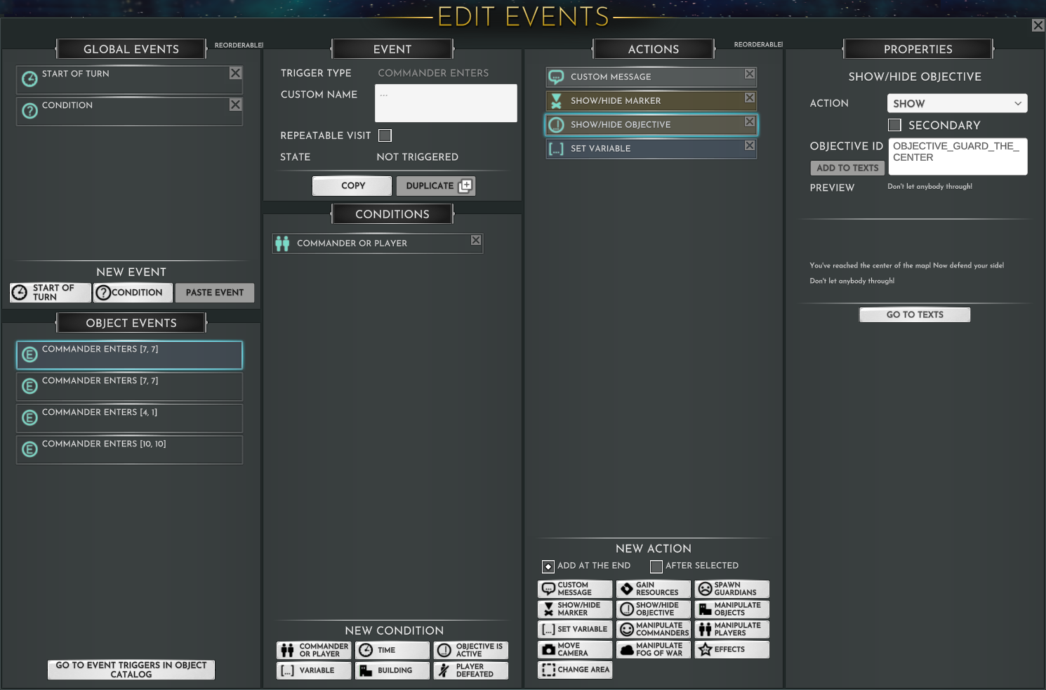
Task: Add a Change Area action
Action: coord(575,670)
